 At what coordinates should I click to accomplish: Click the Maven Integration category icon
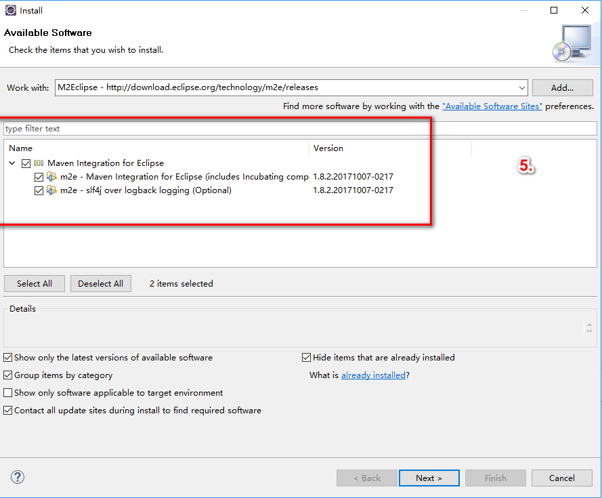pos(39,163)
